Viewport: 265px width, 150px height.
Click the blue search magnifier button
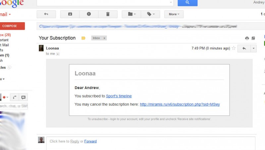click(187, 3)
